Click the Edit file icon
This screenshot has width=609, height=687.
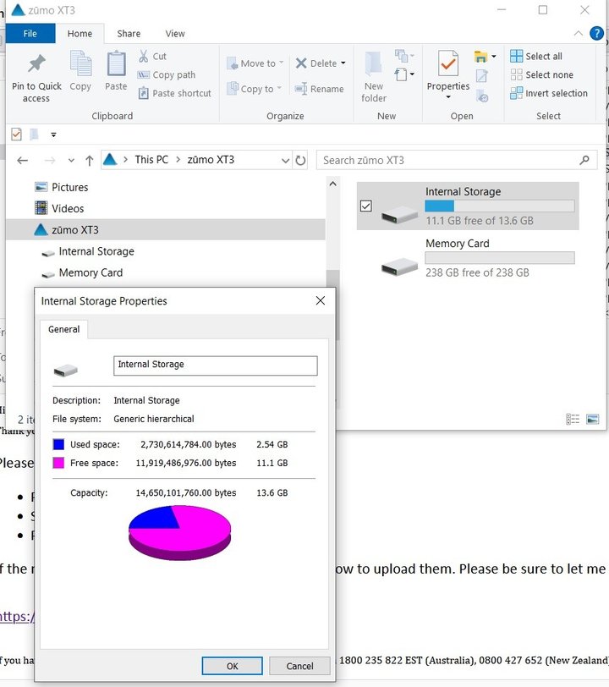481,76
